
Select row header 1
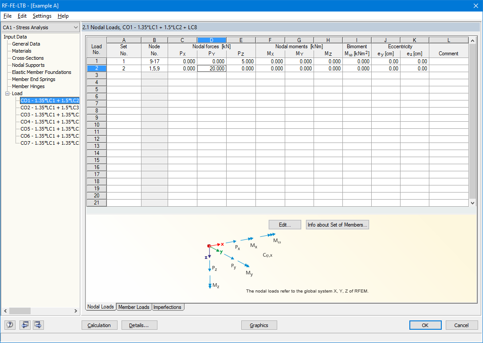pyautogui.click(x=97, y=62)
